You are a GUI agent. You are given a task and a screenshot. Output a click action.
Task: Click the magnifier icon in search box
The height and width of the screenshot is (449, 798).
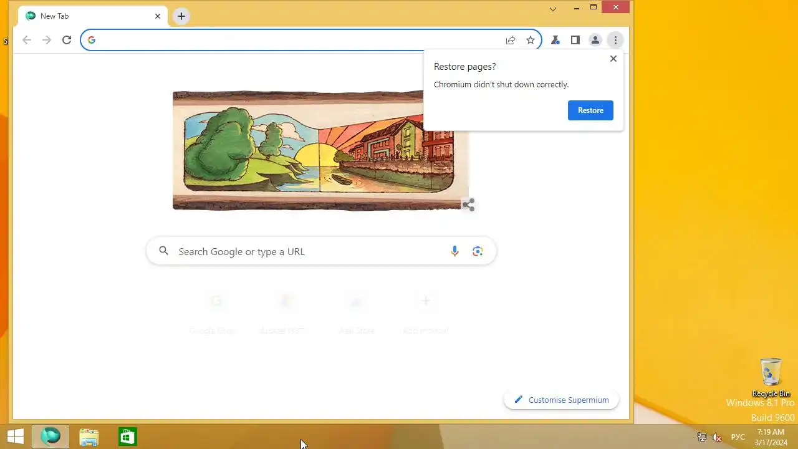[x=164, y=251]
